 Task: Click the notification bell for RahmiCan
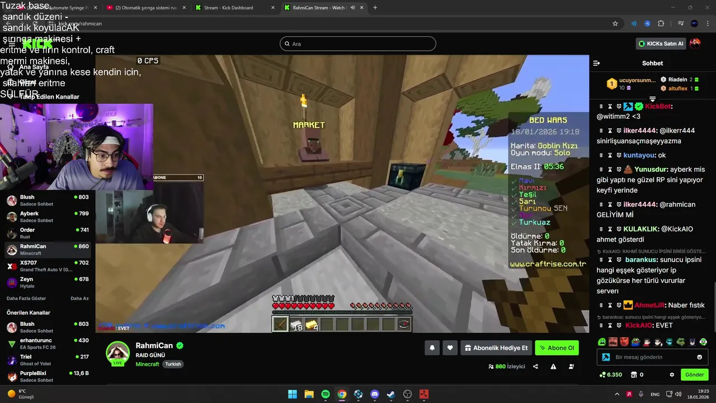pyautogui.click(x=432, y=348)
